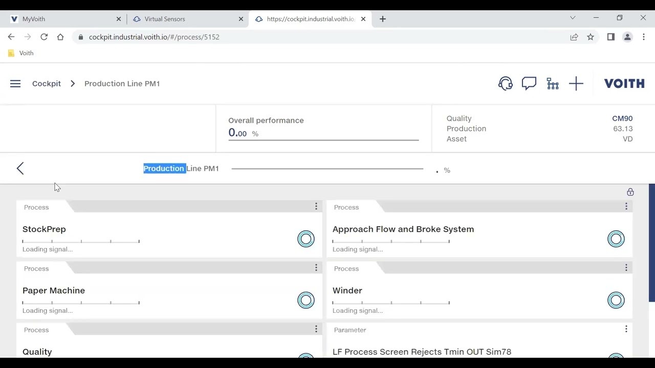655x368 pixels.
Task: Open LF Process Screen Rejects Tmin OUT Sim78
Action: pos(479,341)
